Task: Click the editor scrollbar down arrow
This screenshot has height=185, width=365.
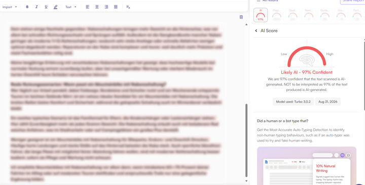Action: [246, 181]
